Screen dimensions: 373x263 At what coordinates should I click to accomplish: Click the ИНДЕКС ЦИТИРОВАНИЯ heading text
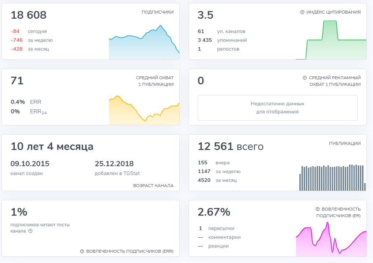coord(334,12)
